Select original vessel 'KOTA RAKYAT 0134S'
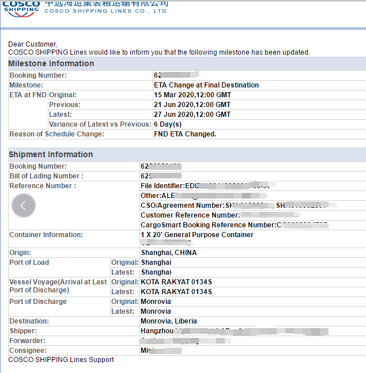 click(176, 282)
